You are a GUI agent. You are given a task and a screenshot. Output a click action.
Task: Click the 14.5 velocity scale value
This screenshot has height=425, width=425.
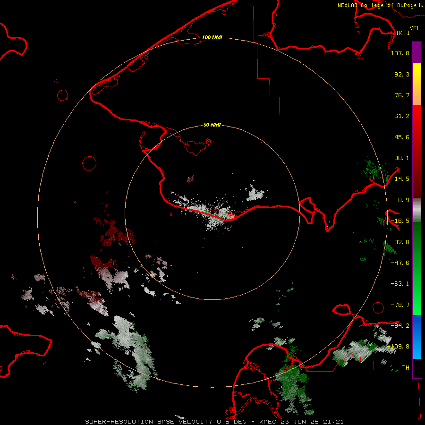click(x=402, y=179)
